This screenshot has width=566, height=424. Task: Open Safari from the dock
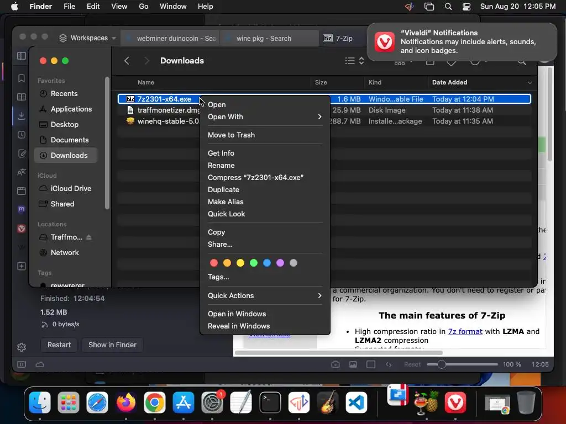click(97, 402)
